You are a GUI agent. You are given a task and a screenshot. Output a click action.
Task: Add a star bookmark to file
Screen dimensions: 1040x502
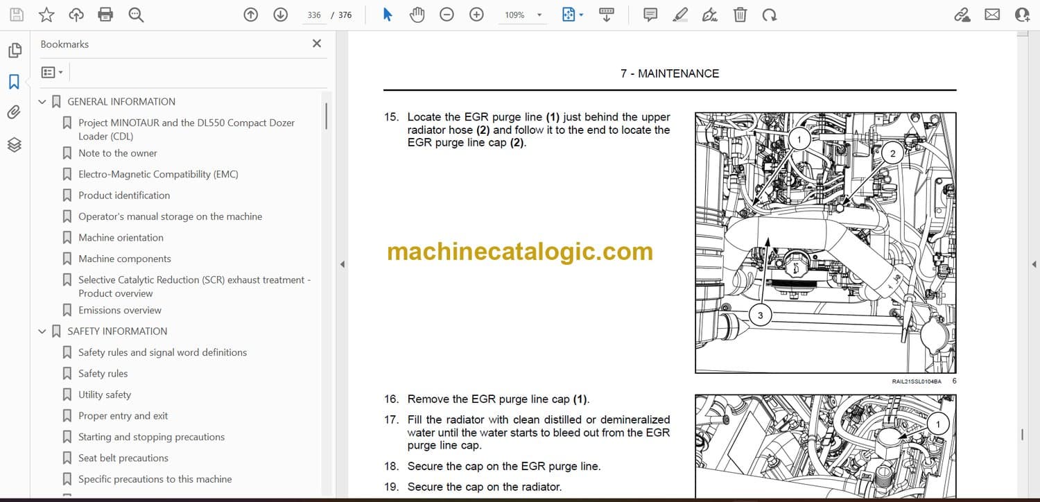tap(46, 15)
